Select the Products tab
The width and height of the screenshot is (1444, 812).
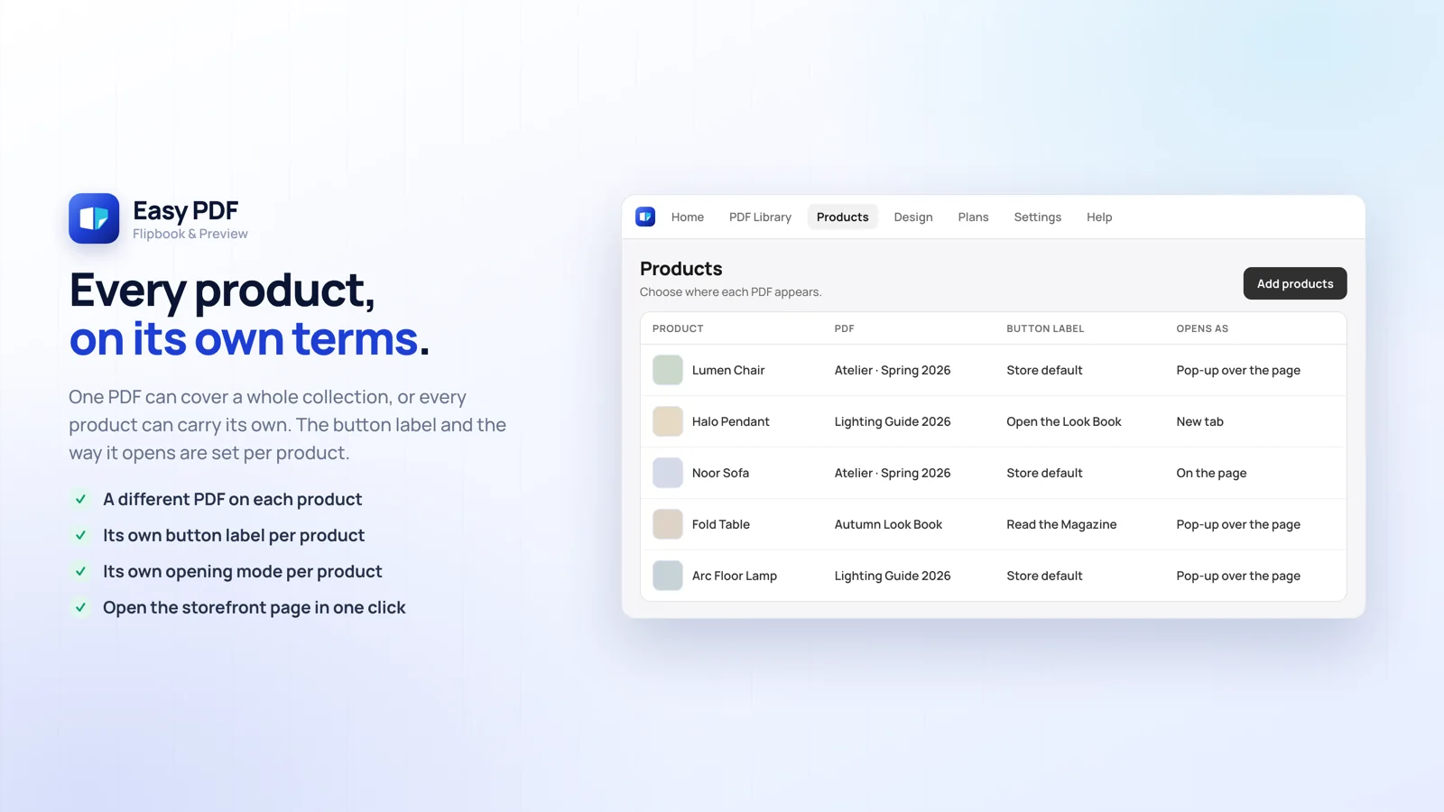[842, 217]
